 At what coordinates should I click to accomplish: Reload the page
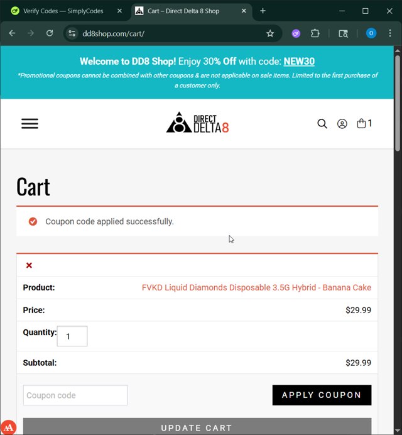(x=50, y=33)
